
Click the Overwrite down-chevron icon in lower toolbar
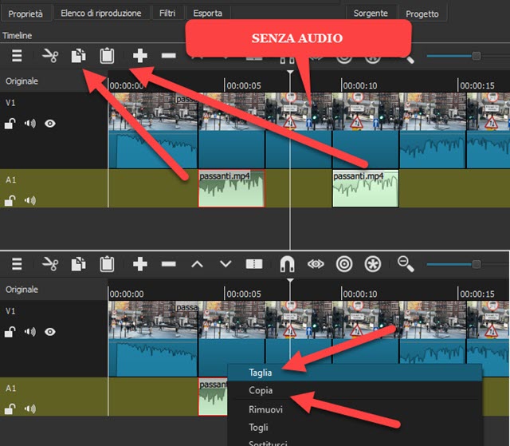click(x=226, y=264)
